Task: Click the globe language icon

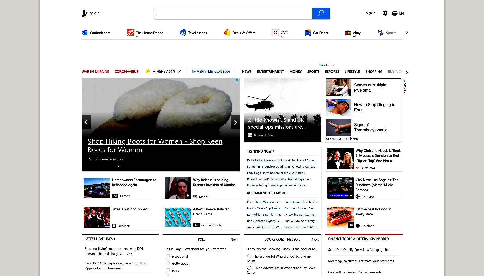Action: (395, 13)
